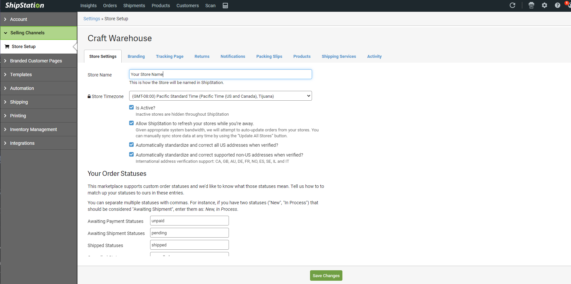Switch to the Branding tab
The width and height of the screenshot is (571, 284).
pos(136,56)
